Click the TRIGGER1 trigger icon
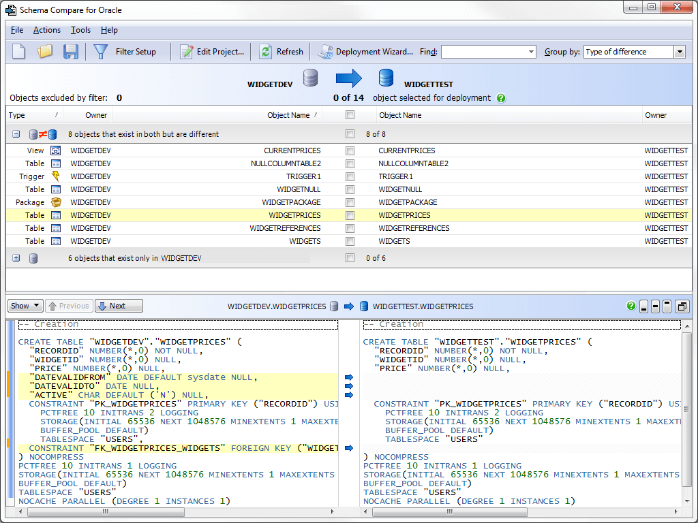Image resolution: width=698 pixels, height=523 pixels. [56, 176]
